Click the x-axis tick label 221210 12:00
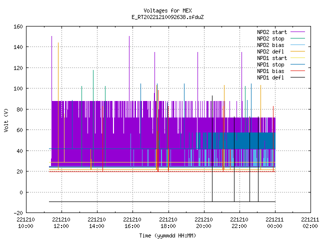Screen dimensions: 320x240 pyautogui.click(x=61, y=223)
